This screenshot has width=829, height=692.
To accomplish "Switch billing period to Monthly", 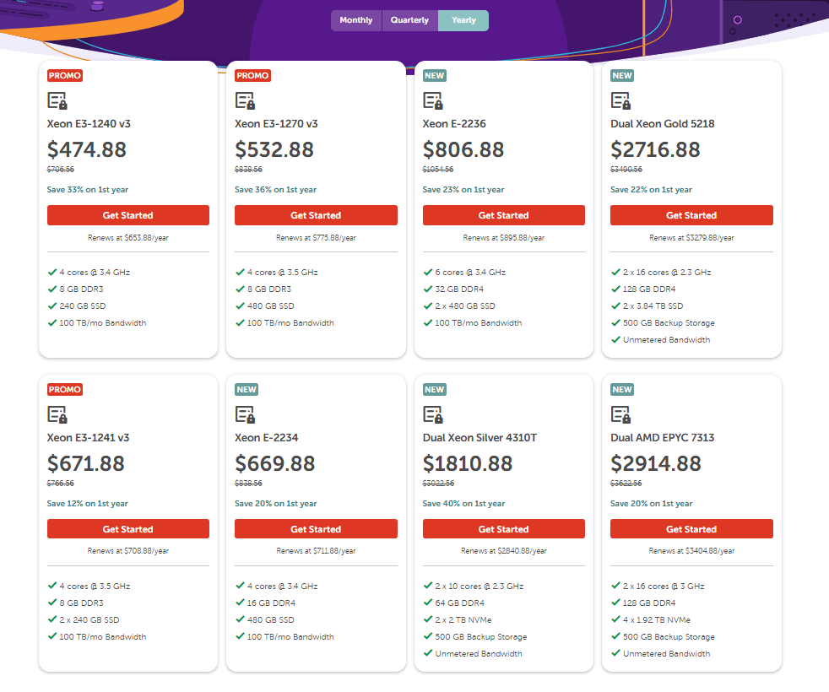I will coord(355,19).
